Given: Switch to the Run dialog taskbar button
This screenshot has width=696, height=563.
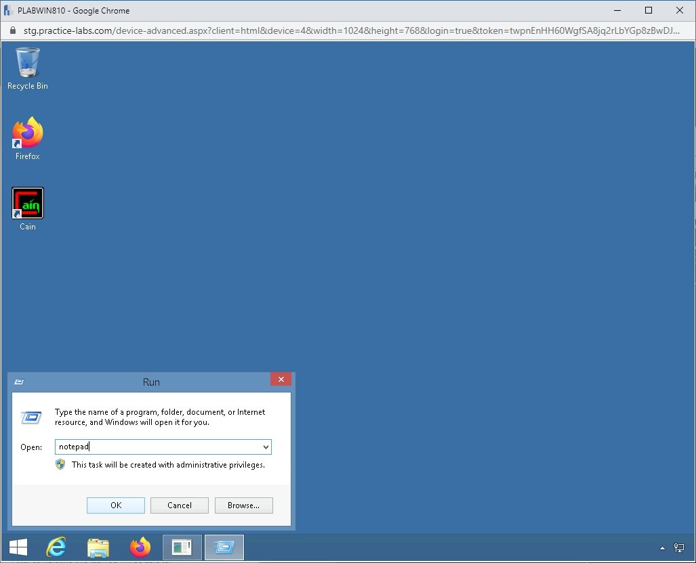Looking at the screenshot, I should click(224, 547).
